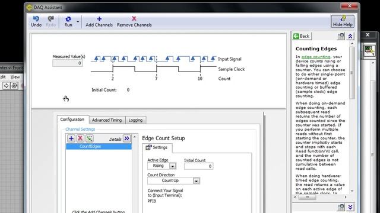The height and width of the screenshot is (213, 380).
Task: Click the channel list scroll up arrow
Action: pyautogui.click(x=135, y=137)
